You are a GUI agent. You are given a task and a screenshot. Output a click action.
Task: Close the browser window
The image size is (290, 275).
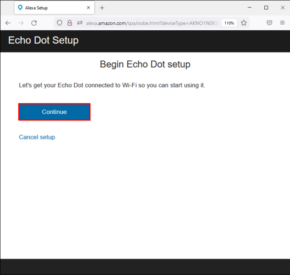pos(282,8)
